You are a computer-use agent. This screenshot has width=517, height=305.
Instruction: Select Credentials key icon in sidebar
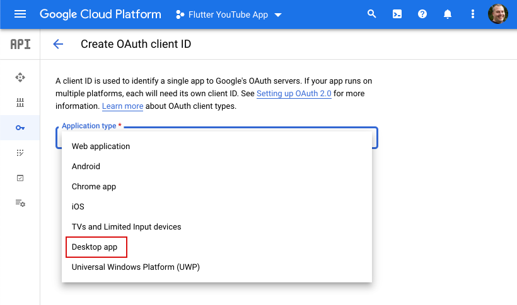point(20,128)
